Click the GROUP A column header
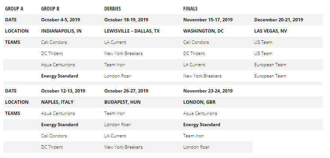 [14, 9]
